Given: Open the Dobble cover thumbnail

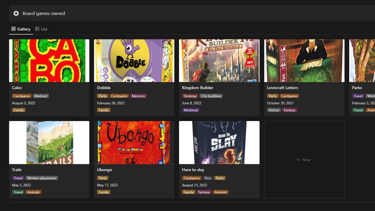Looking at the screenshot, I should (x=134, y=61).
